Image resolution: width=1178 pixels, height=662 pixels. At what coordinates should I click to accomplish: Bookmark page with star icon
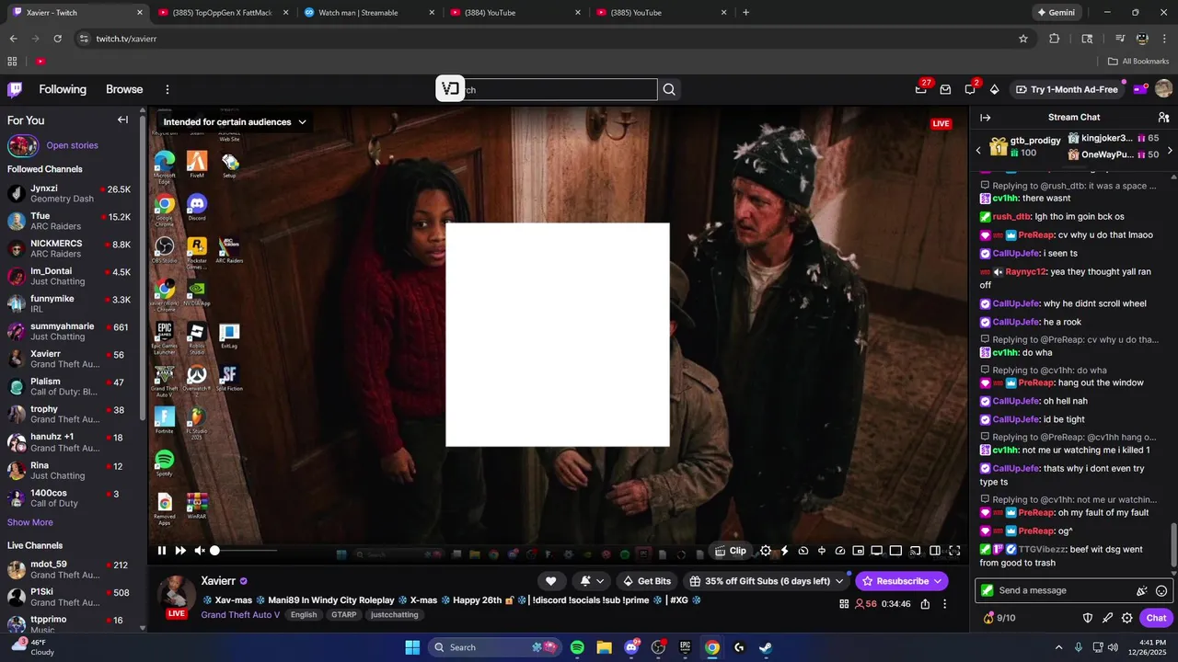click(x=1023, y=39)
